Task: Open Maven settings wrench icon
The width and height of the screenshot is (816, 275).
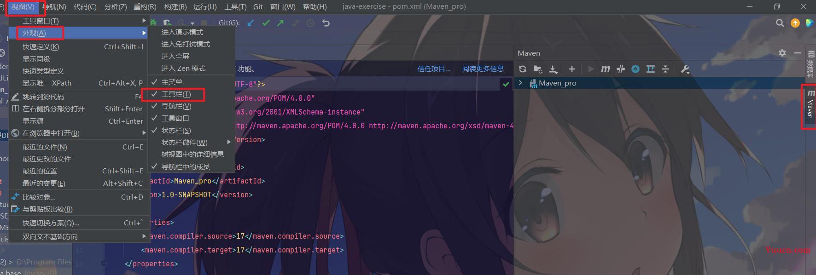Action: pos(685,69)
